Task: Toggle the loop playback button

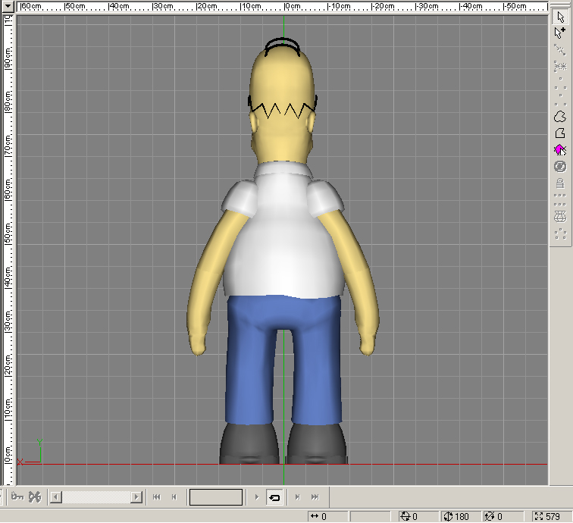Action: click(x=274, y=497)
